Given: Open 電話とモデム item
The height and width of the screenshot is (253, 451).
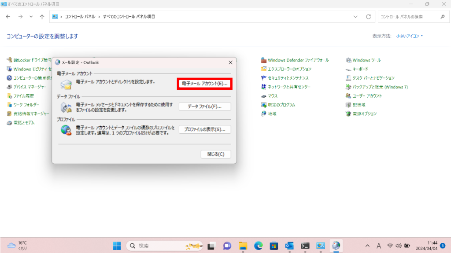Looking at the screenshot, I should coord(24,123).
